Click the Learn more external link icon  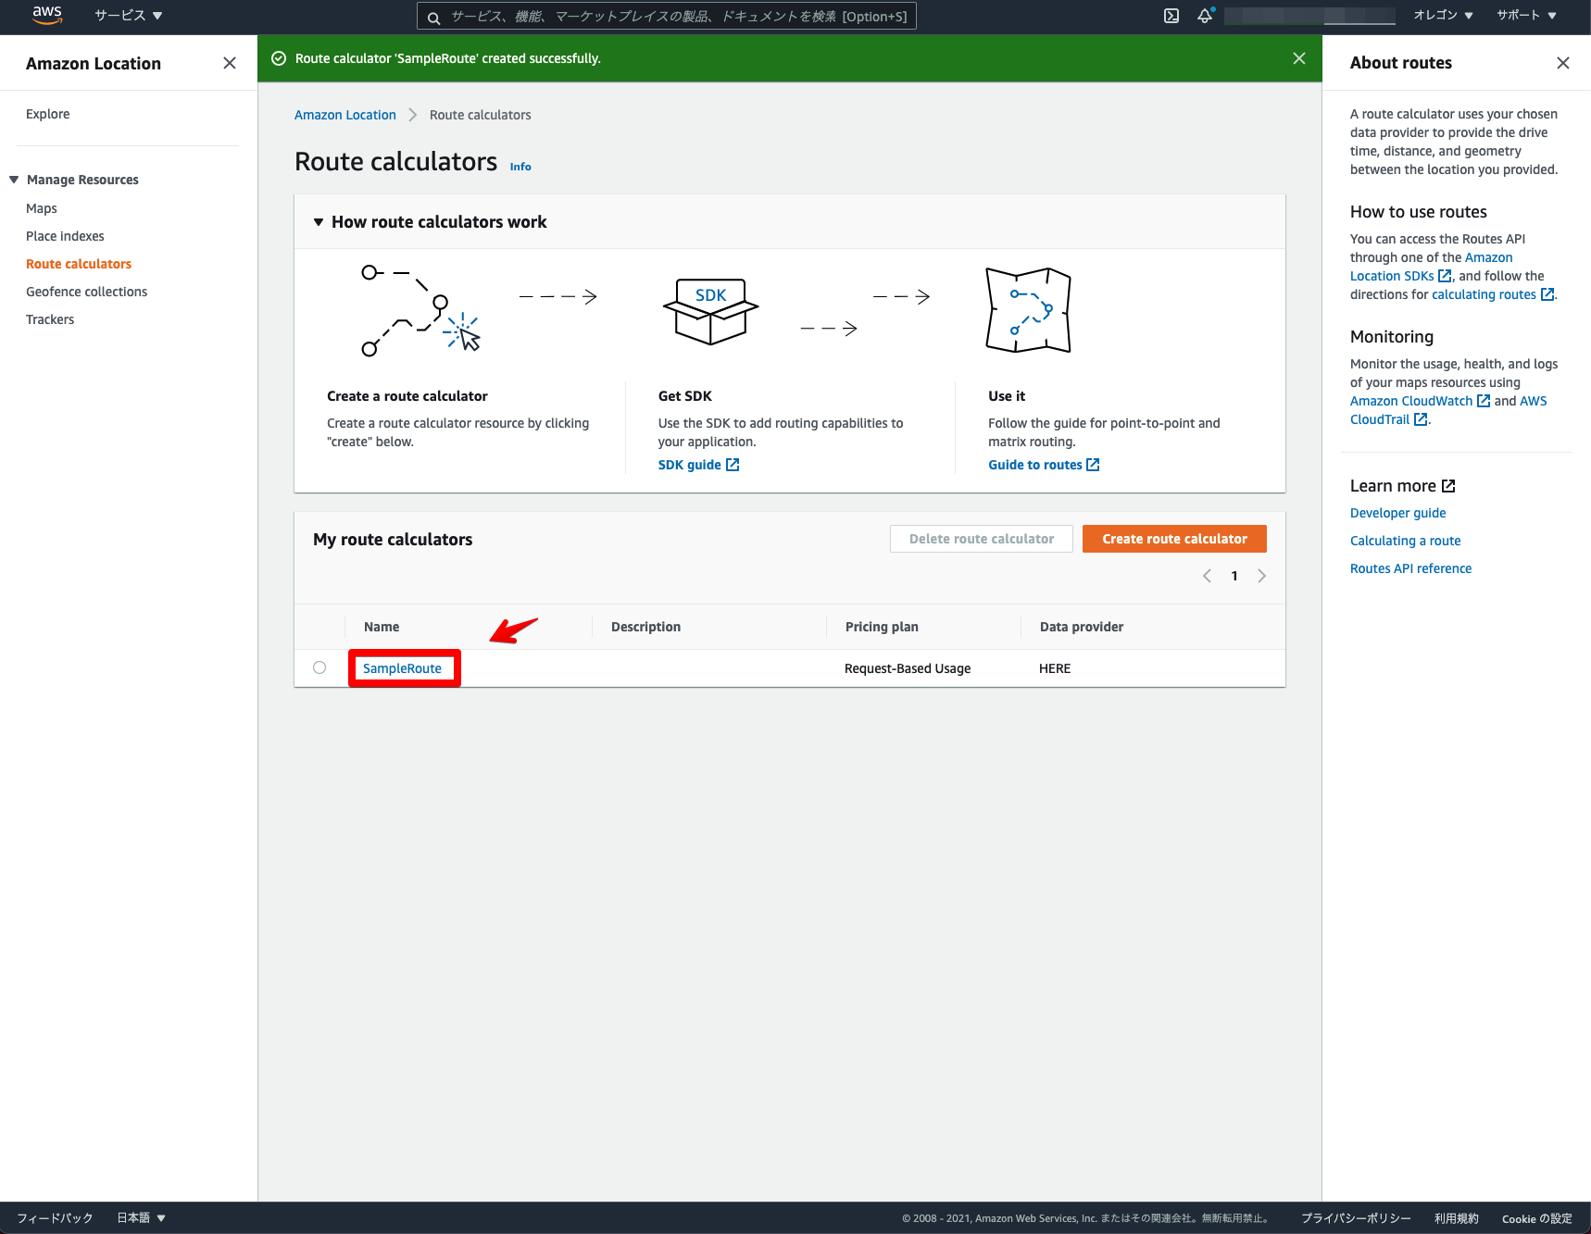click(x=1449, y=485)
